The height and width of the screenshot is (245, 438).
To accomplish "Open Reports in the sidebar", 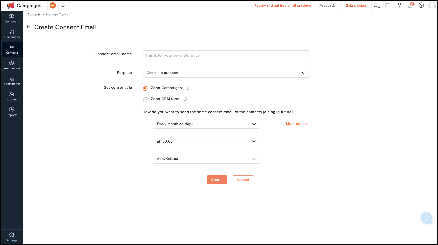I will [x=12, y=112].
